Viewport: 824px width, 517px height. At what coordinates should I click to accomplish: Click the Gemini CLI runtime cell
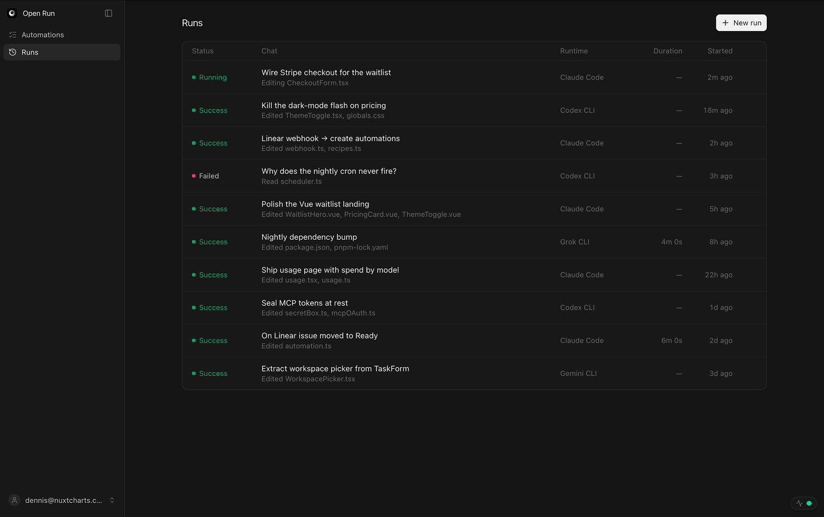click(578, 374)
